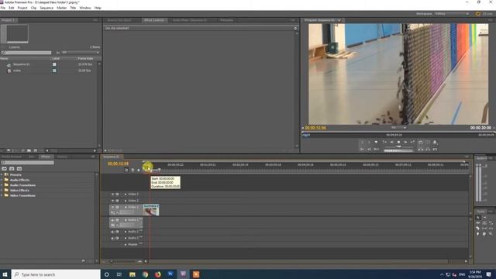496x279 pixels.
Task: Mute Audio 1 track speaker toggle
Action: click(x=112, y=220)
